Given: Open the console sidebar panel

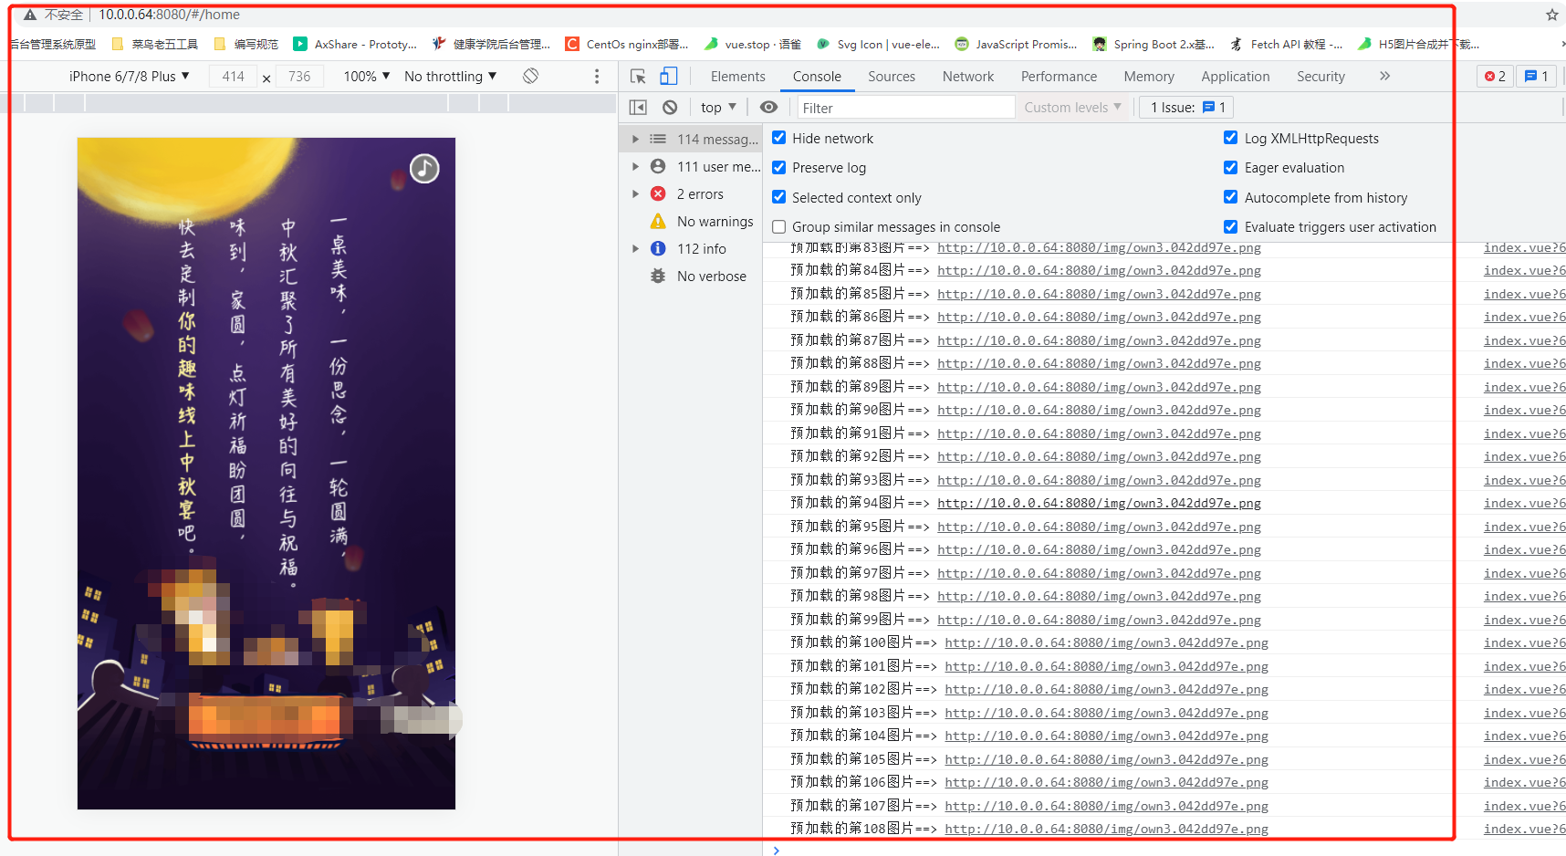Looking at the screenshot, I should [x=638, y=107].
